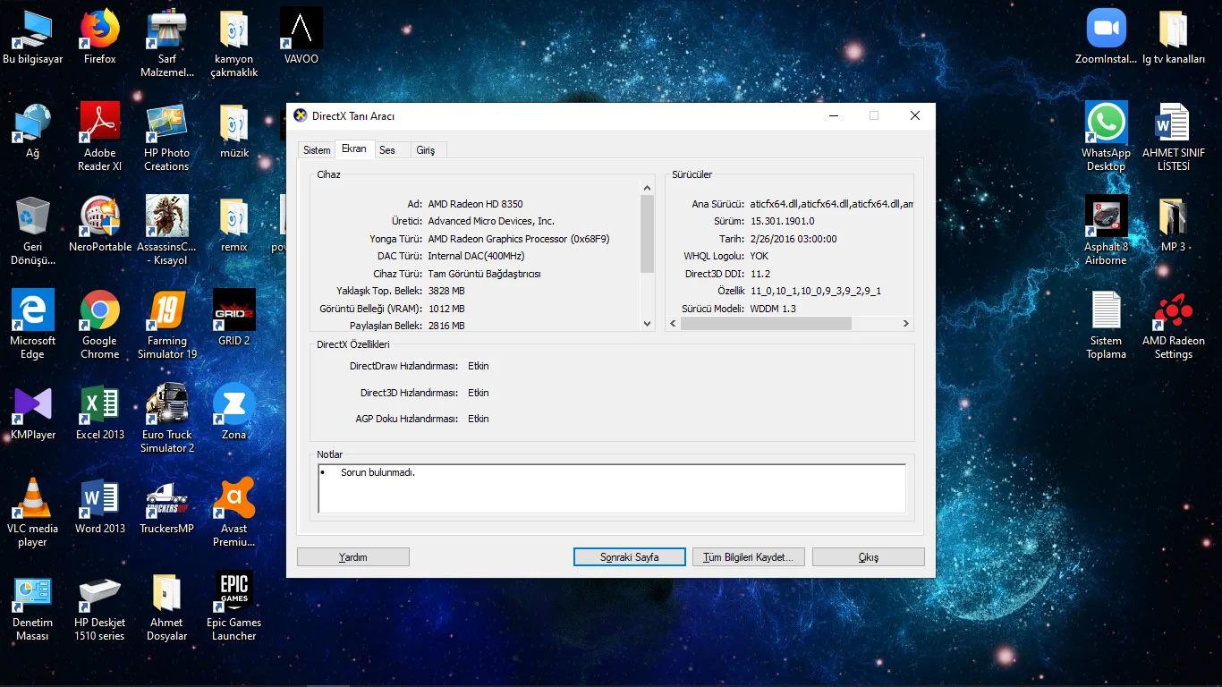Click Sürücüler horizontal scroll-right arrow
The height and width of the screenshot is (687, 1222).
[x=905, y=324]
